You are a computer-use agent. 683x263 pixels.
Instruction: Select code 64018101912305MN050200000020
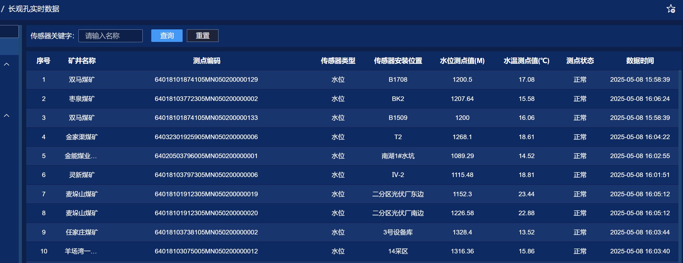[x=206, y=213]
